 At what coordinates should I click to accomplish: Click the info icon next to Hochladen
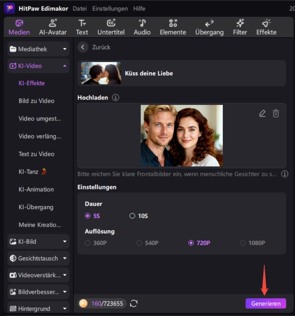click(116, 98)
